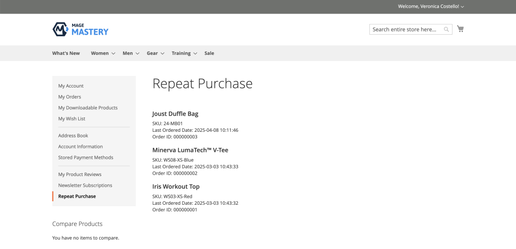Viewport: 516px width, 249px height.
Task: Go to My Account in sidebar
Action: (x=71, y=86)
